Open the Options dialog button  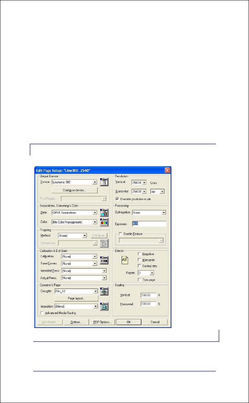click(x=76, y=322)
